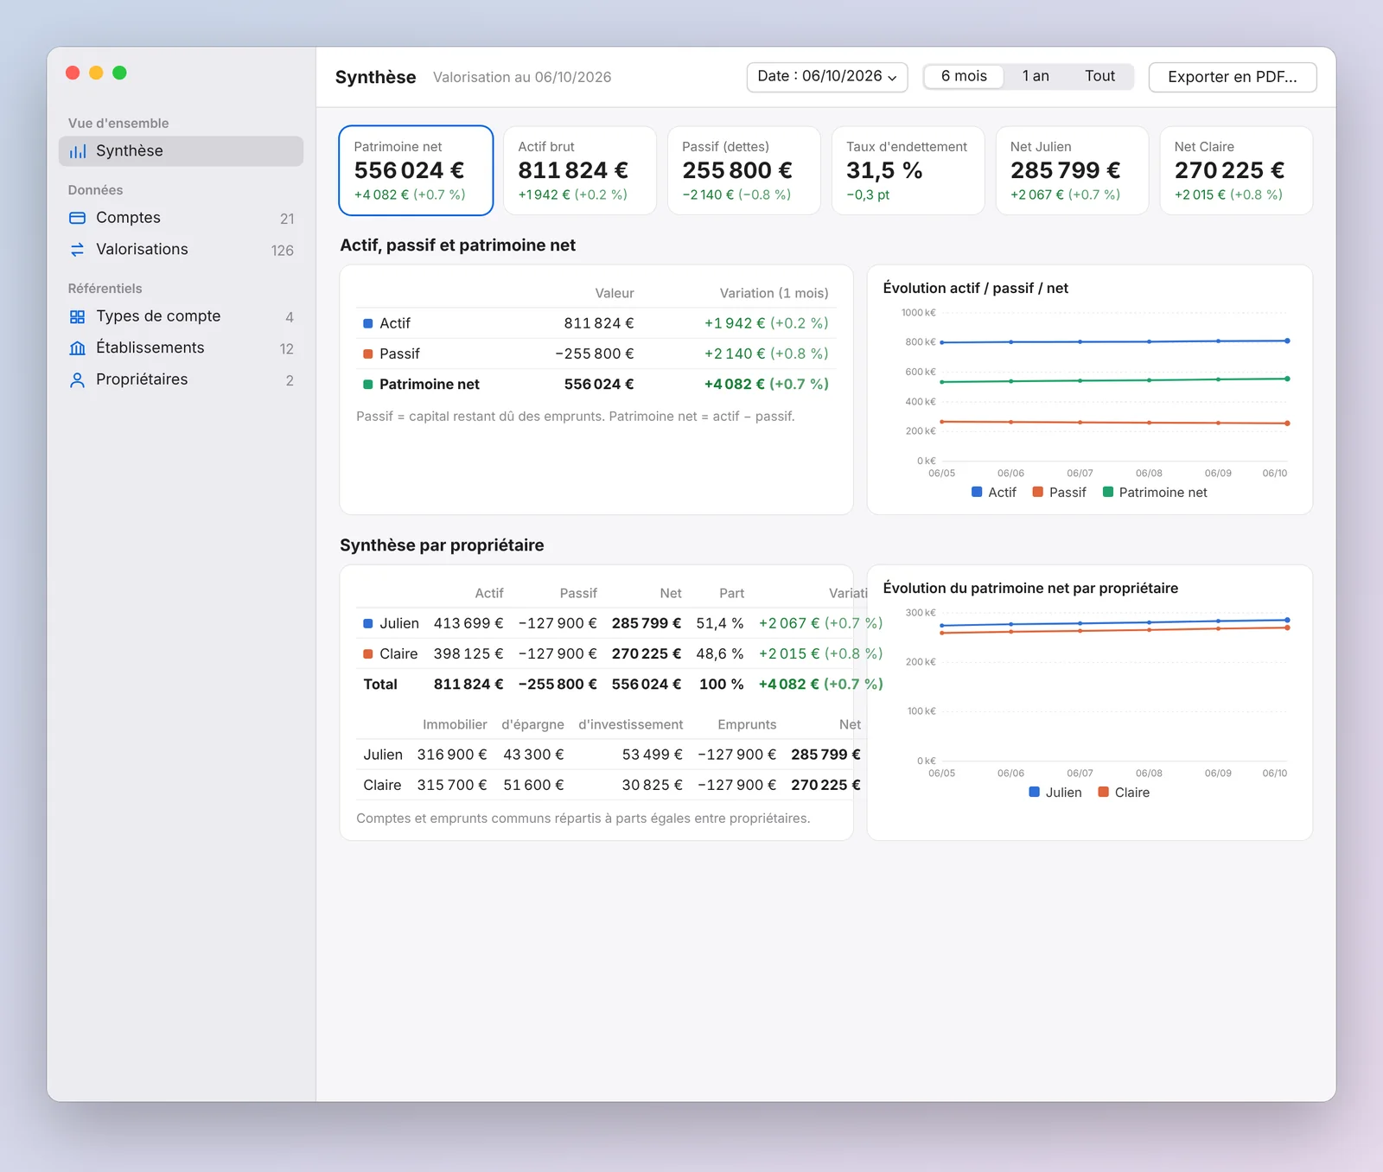Click the last data point on Claire's line

[x=1287, y=627]
